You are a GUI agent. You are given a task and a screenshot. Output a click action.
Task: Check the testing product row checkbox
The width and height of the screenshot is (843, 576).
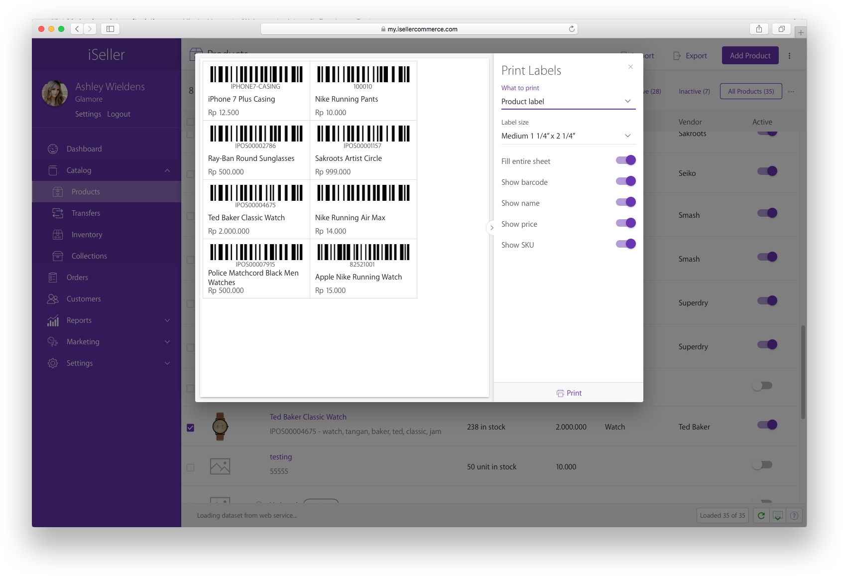[x=190, y=467]
